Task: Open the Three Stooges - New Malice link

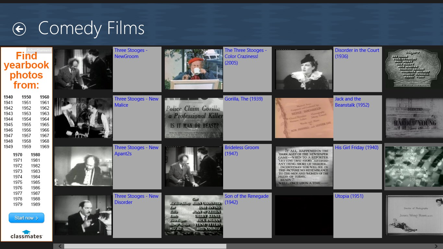Action: pyautogui.click(x=137, y=102)
